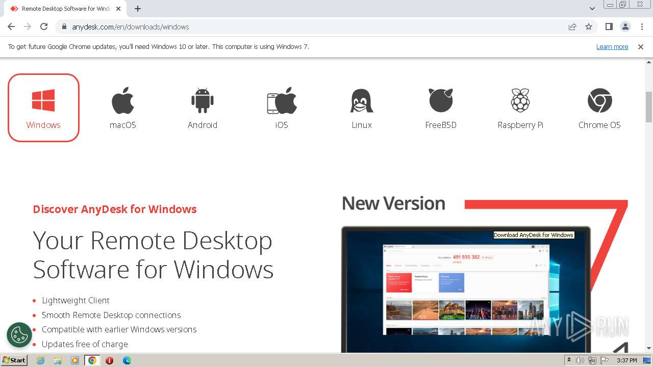Open File Explorer from taskbar
This screenshot has width=653, height=367.
tap(58, 360)
